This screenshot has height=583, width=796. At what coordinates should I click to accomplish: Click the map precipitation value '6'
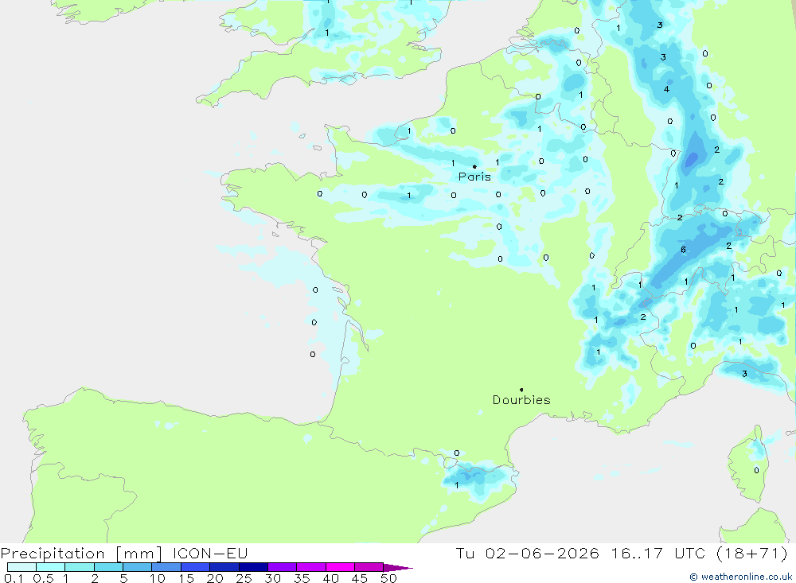point(683,250)
